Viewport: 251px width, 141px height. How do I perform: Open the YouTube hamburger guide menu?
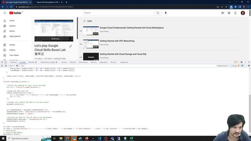(x=5, y=13)
